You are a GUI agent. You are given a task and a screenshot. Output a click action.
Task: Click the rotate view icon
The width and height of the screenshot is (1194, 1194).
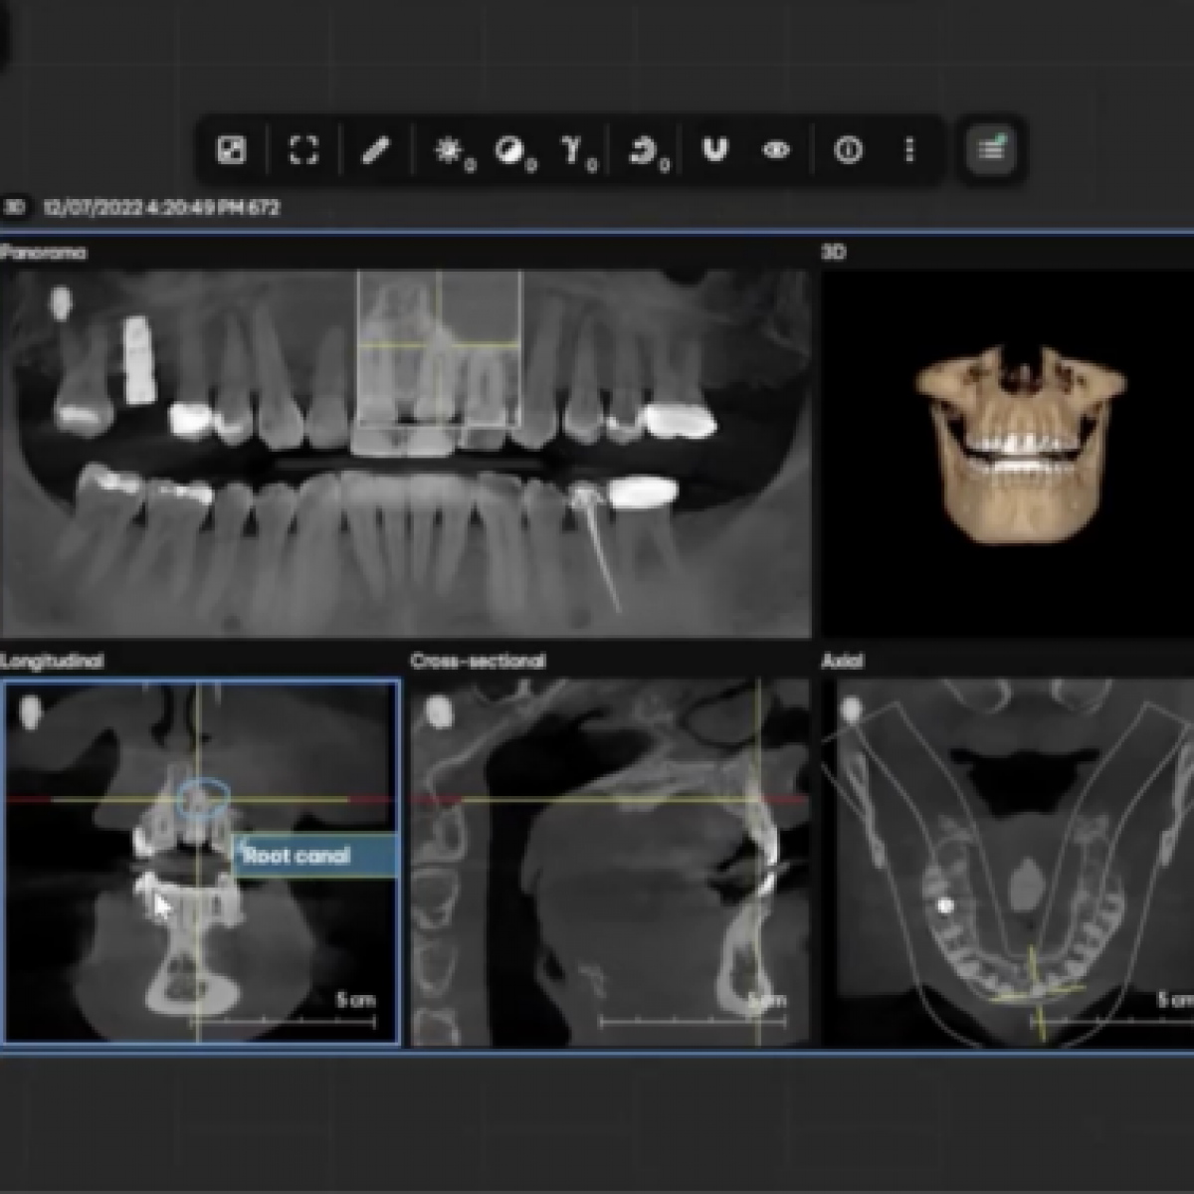tap(644, 150)
